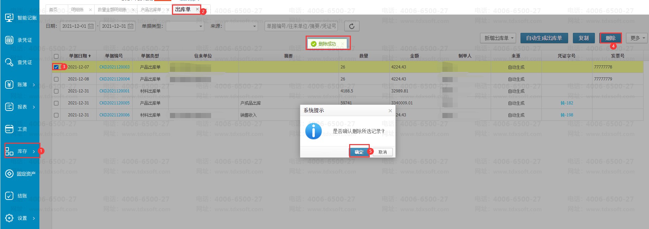Screen dimensions: 649x229
Task: Close the 系统提示 dialog with X
Action: coord(390,111)
